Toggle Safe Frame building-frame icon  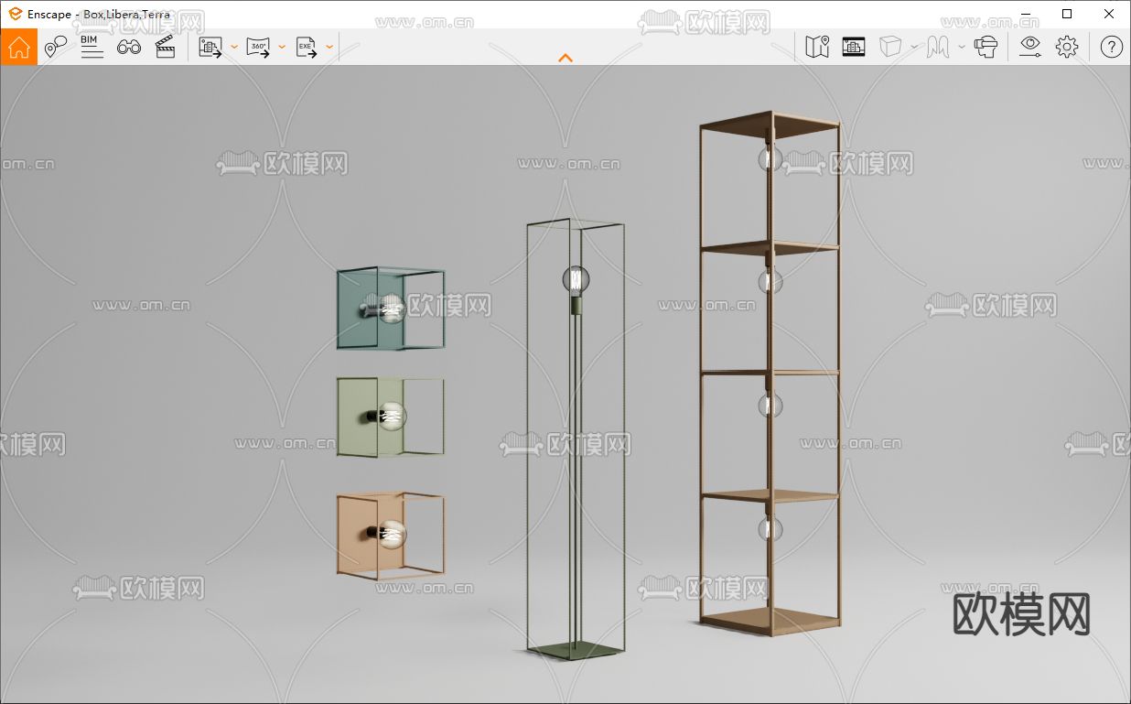tap(854, 47)
